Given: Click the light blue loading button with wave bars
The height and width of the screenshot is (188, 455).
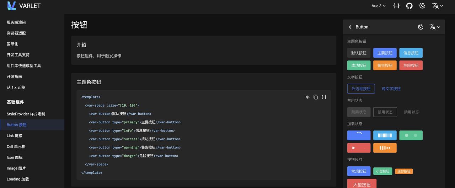Looking at the screenshot, I should point(385,135).
